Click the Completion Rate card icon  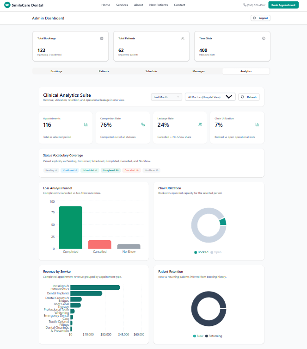[x=143, y=125]
